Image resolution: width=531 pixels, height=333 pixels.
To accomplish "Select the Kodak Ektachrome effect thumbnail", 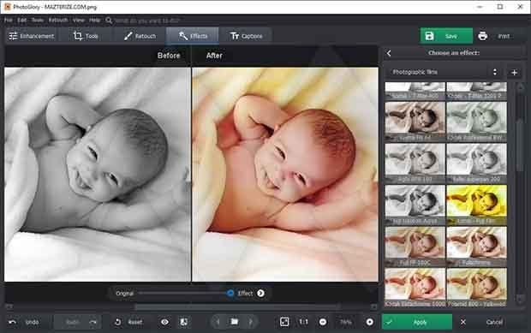I will point(415,288).
